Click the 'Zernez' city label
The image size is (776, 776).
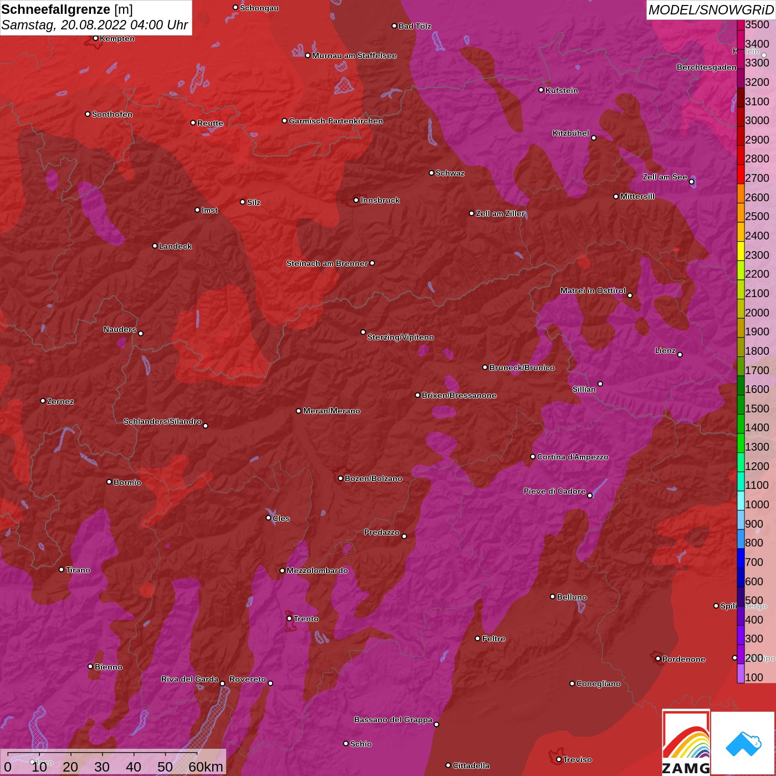tap(60, 401)
